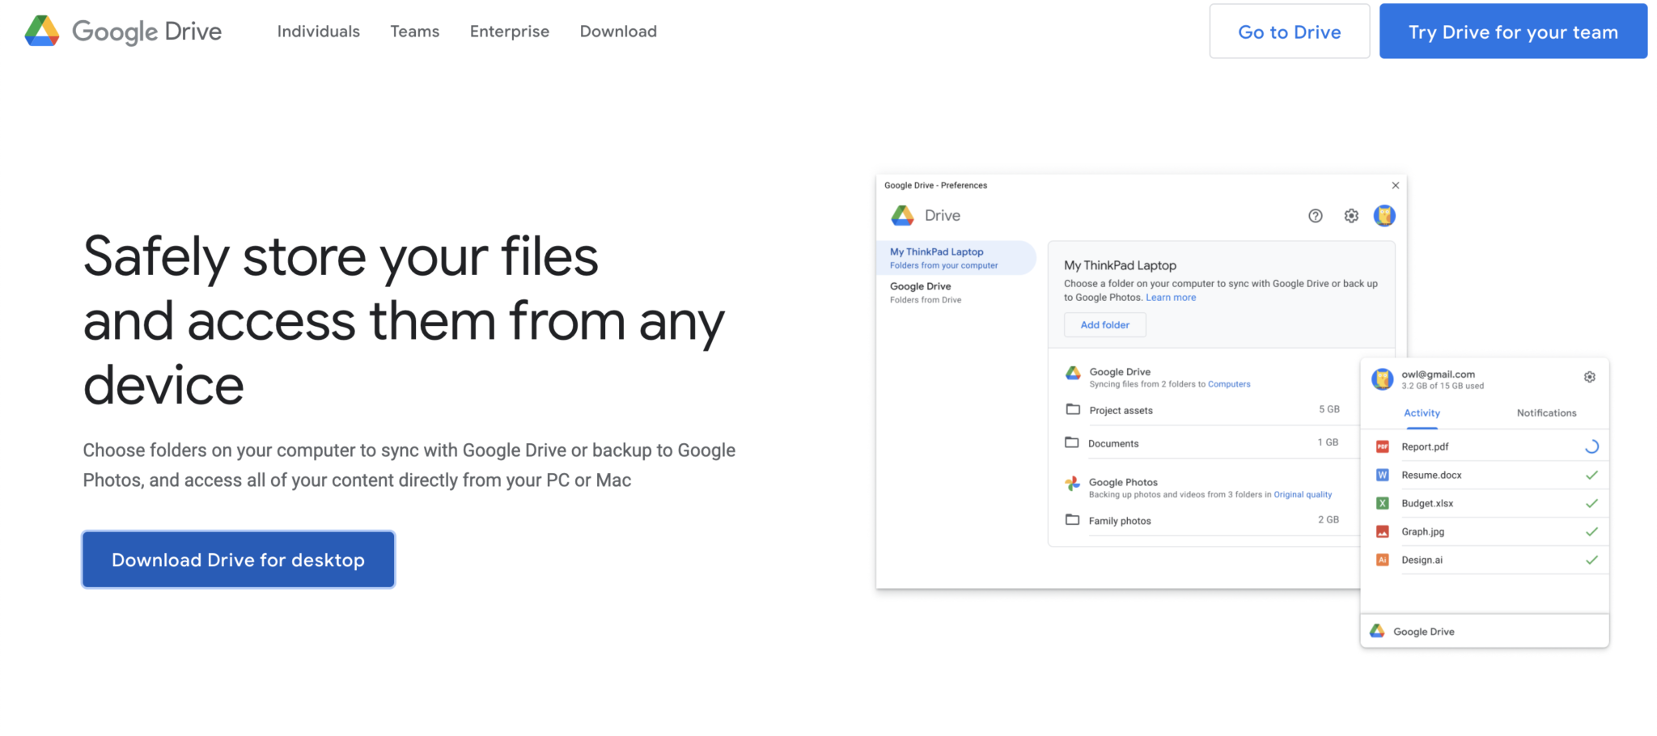Click the Report.pdf file icon

pos(1383,446)
